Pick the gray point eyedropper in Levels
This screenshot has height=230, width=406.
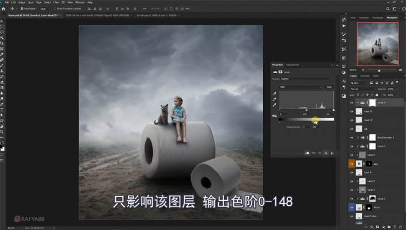[275, 99]
